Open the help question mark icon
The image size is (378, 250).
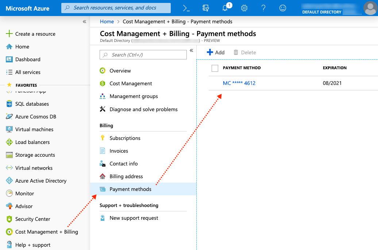(263, 8)
